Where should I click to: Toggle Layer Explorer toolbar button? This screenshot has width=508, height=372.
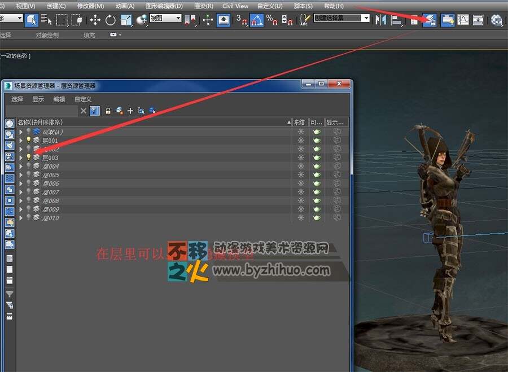[430, 20]
